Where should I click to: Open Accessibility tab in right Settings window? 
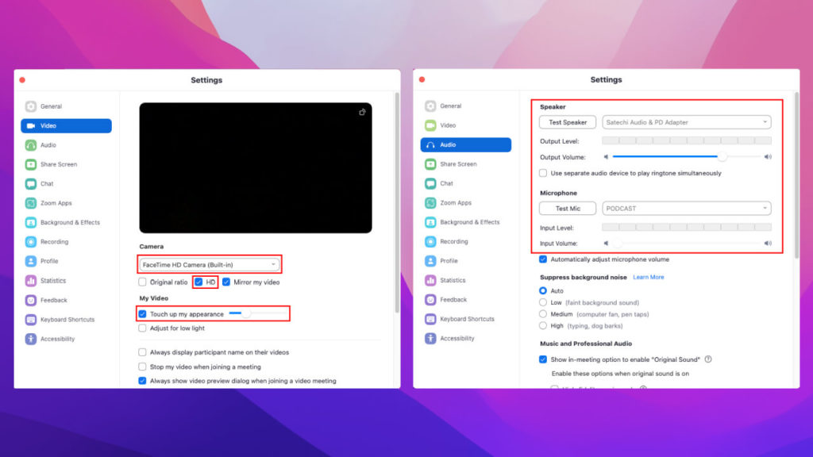point(465,338)
